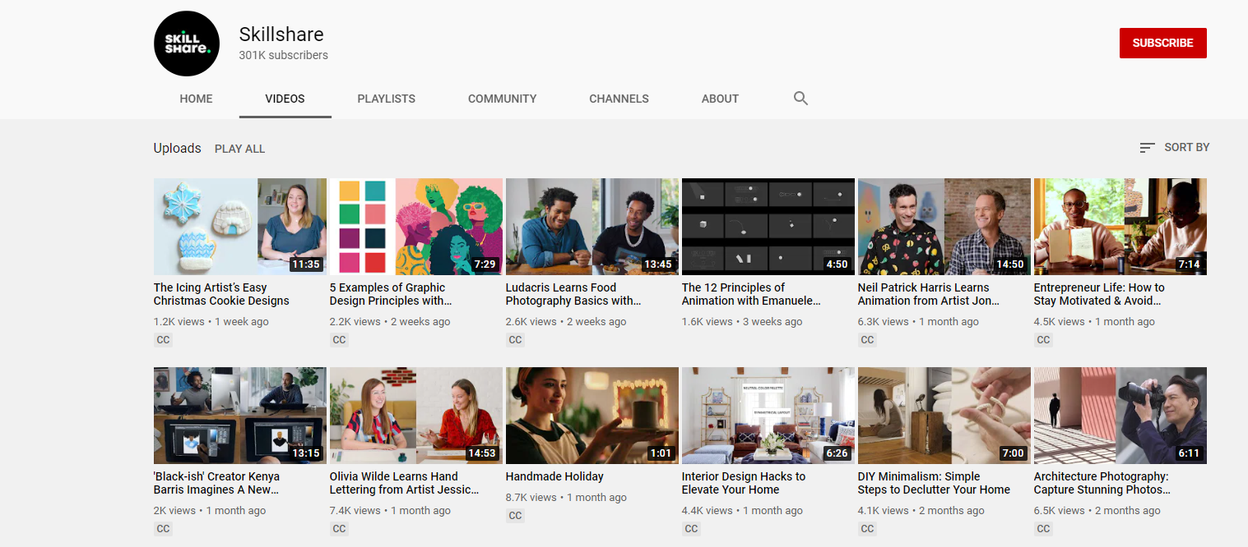Play the Christmas cookie thumbnail showing 11:35
This screenshot has width=1248, height=547.
coord(240,227)
